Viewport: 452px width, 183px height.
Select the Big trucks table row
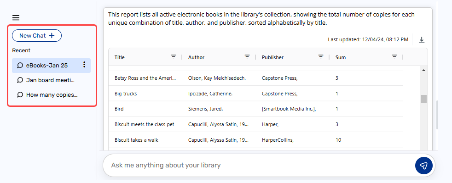[x=256, y=94]
